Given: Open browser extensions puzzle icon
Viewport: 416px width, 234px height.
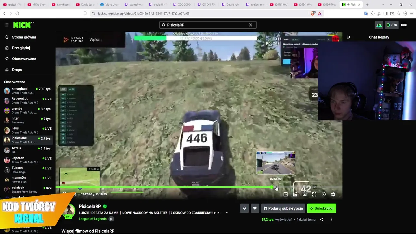Looking at the screenshot, I should point(372,13).
